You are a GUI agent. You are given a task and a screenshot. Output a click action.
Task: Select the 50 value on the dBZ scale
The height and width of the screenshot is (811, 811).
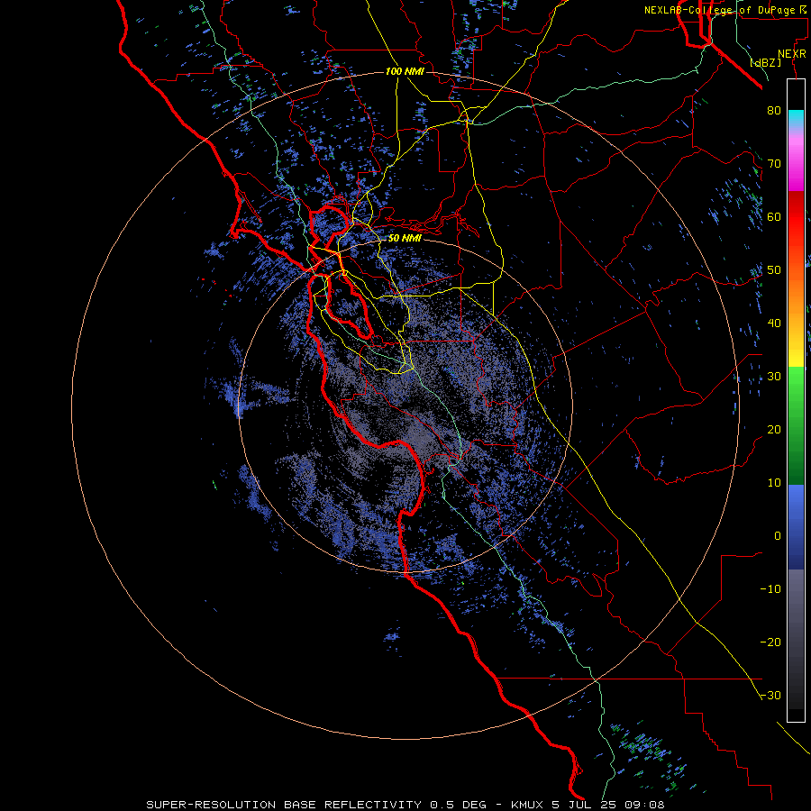774,270
